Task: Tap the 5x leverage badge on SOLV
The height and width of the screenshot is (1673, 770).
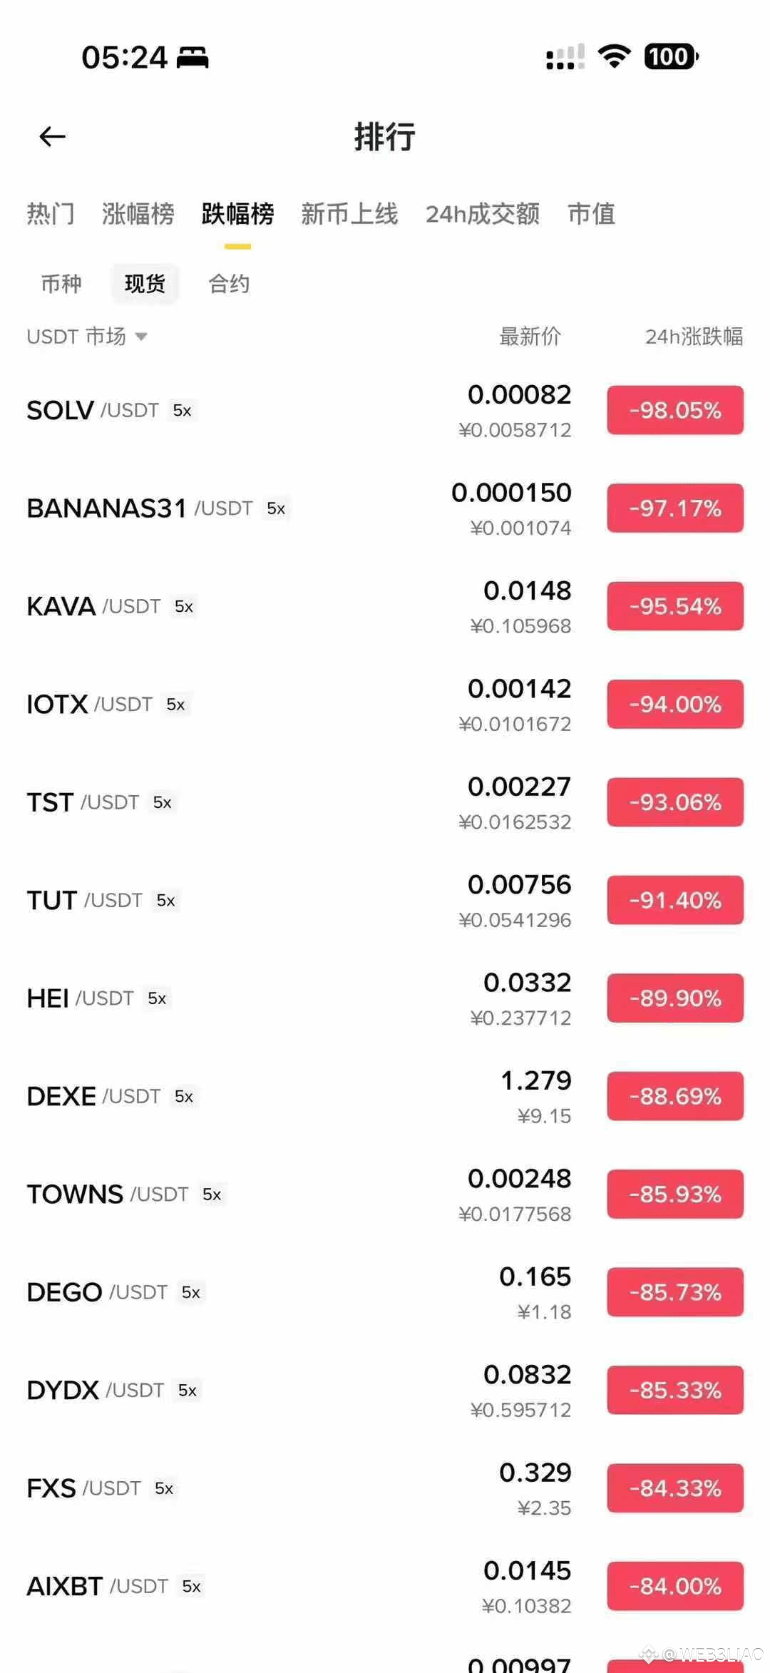Action: point(183,411)
